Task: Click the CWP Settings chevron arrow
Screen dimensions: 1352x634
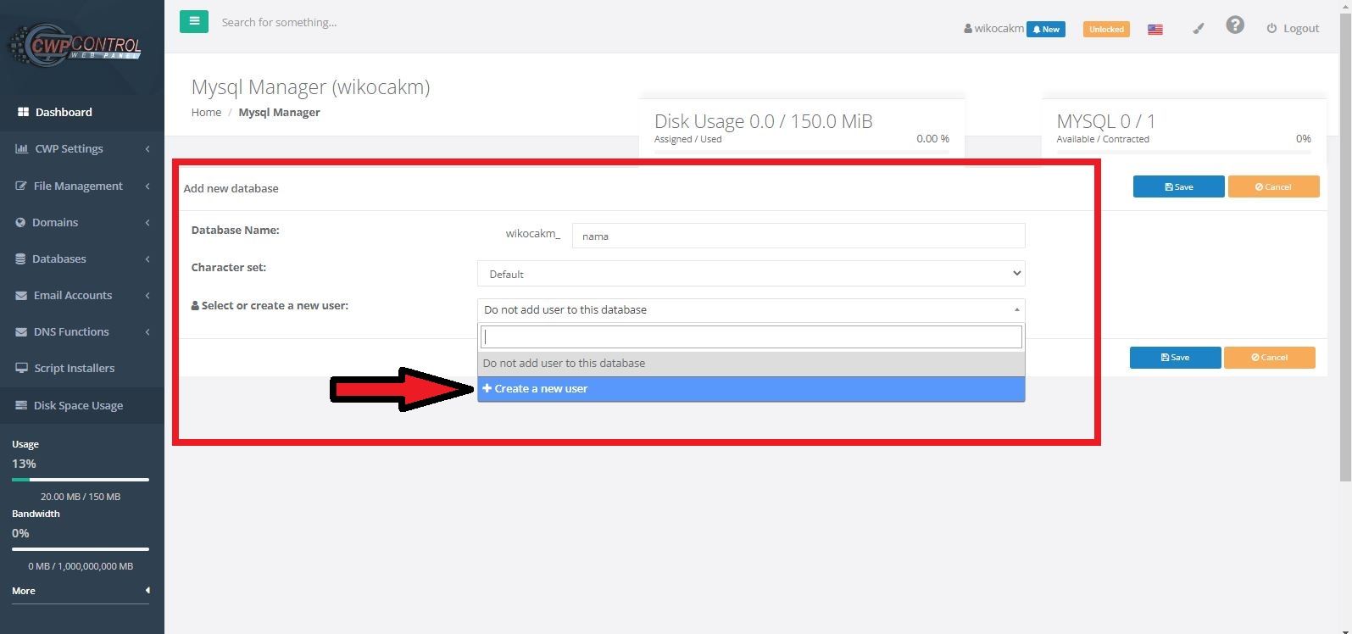Action: point(147,149)
